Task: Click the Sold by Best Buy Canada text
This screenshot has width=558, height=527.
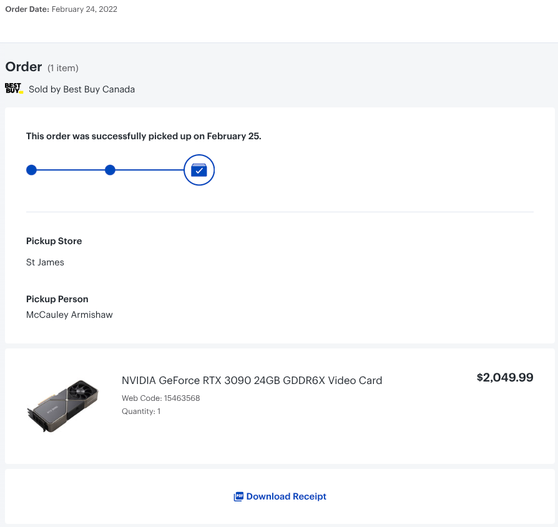Action: pyautogui.click(x=82, y=89)
